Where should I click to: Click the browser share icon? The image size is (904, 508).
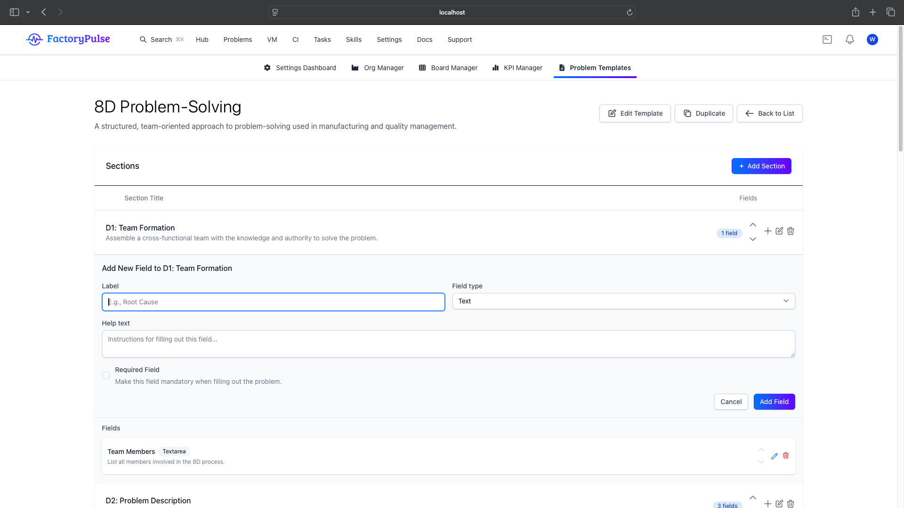[856, 12]
